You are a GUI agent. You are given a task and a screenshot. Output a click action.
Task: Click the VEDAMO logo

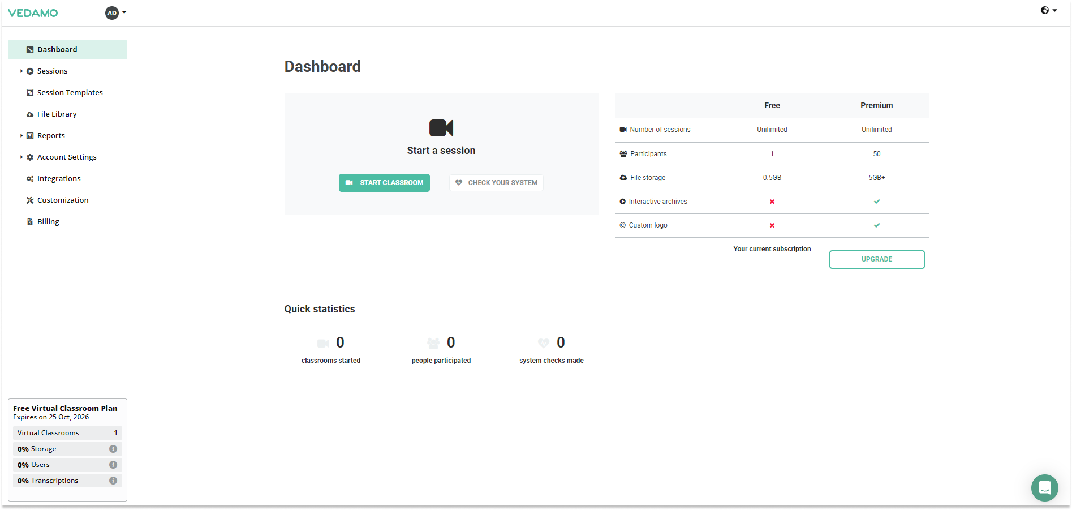tap(33, 13)
